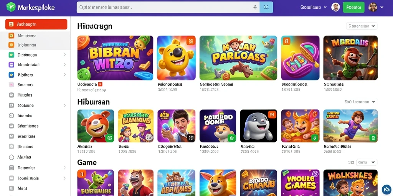Open the Gootalleme dropdown in the header
393x196 pixels.
313,7
